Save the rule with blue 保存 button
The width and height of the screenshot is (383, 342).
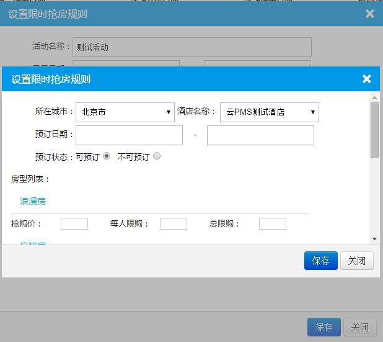pos(321,261)
